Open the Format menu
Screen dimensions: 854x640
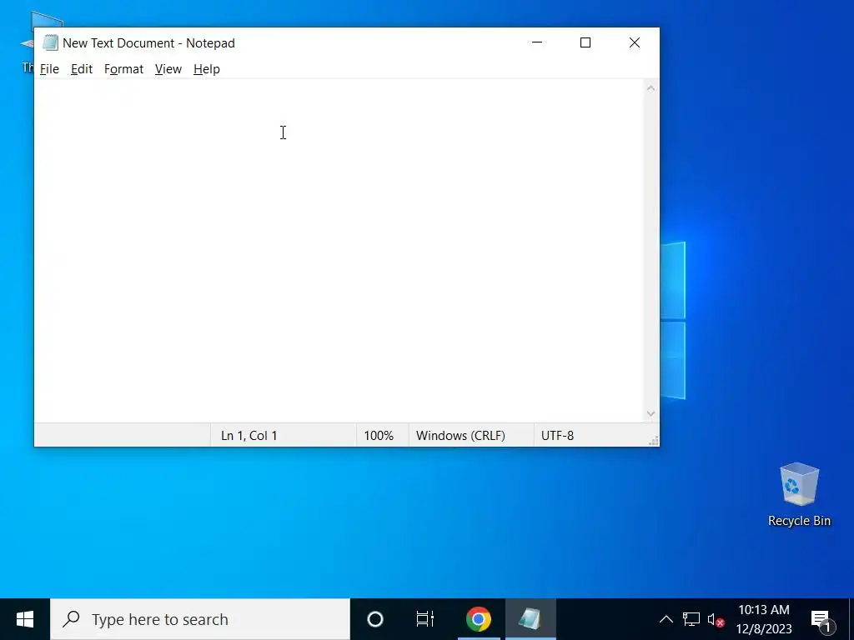(x=123, y=69)
